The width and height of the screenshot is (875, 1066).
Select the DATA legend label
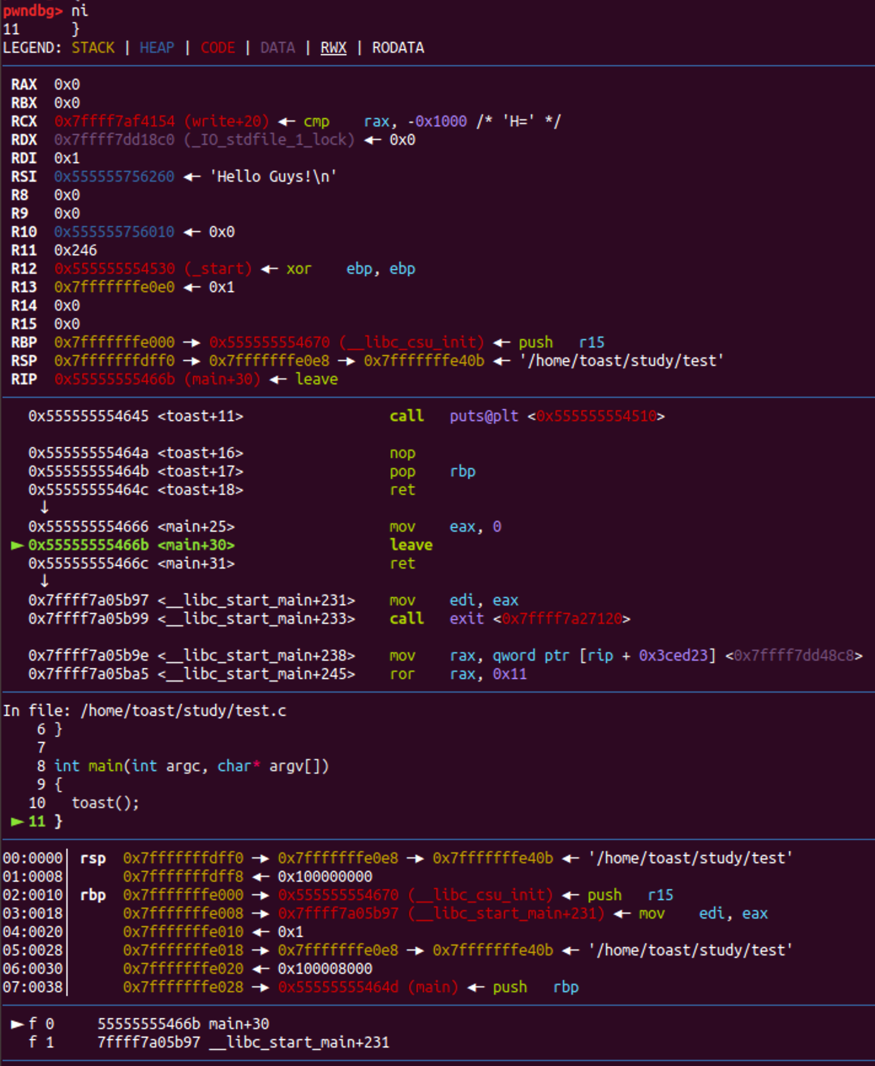coord(278,47)
